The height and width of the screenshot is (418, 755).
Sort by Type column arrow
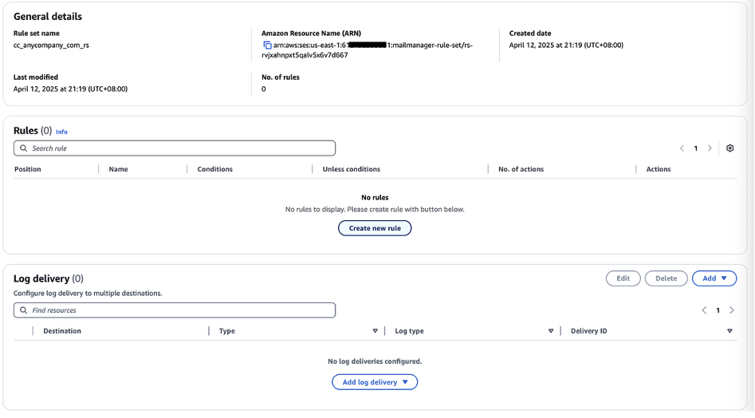pyautogui.click(x=375, y=331)
